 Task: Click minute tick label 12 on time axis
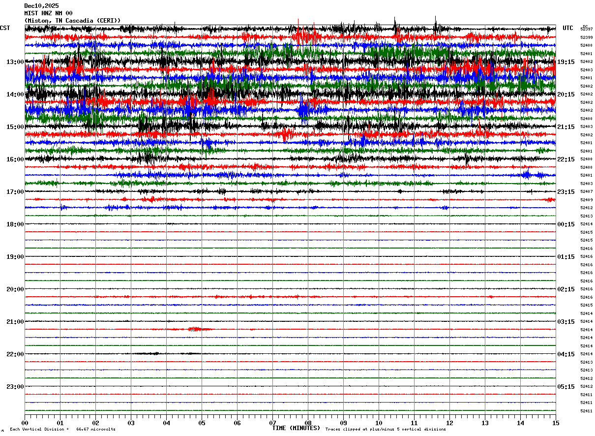[x=449, y=423]
